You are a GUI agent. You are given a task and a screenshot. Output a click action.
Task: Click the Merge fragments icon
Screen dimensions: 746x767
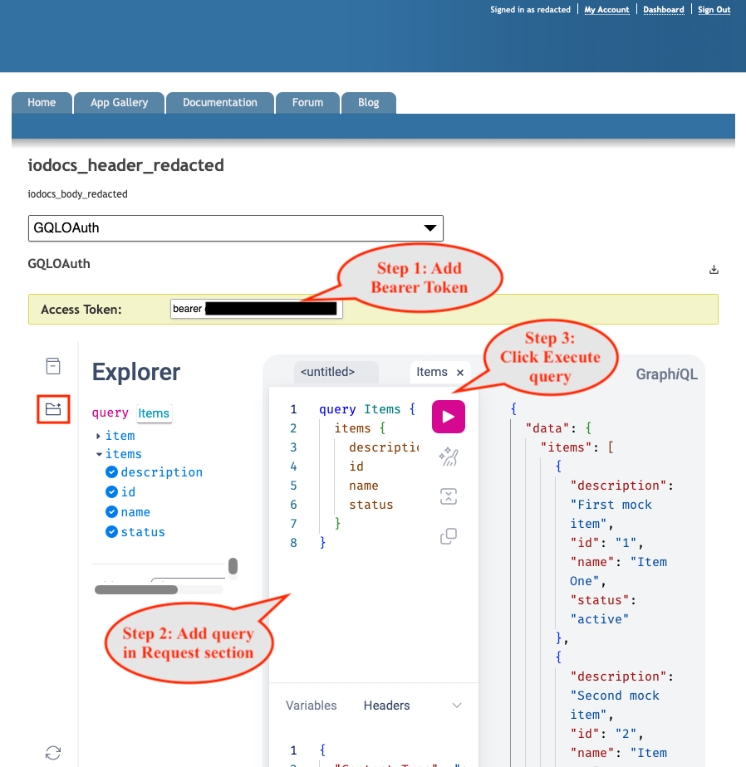coord(449,496)
